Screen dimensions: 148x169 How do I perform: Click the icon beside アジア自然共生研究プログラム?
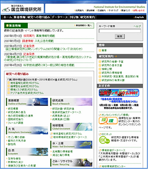pos(9,93)
